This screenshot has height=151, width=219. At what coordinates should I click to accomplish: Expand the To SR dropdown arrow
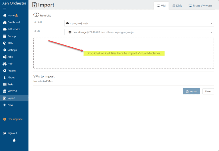coord(212,32)
